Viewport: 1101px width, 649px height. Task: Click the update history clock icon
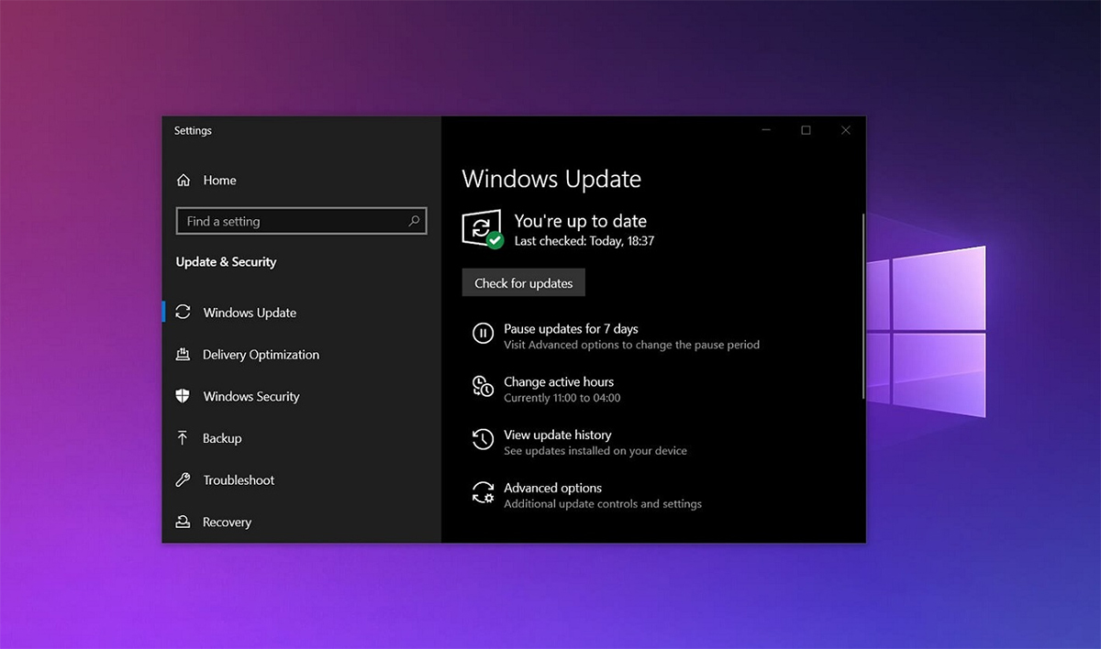[x=483, y=439]
